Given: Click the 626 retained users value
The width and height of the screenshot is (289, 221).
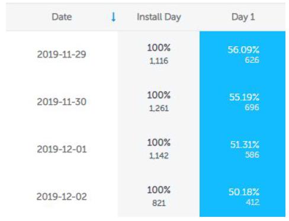Looking at the screenshot, I should (x=252, y=60).
